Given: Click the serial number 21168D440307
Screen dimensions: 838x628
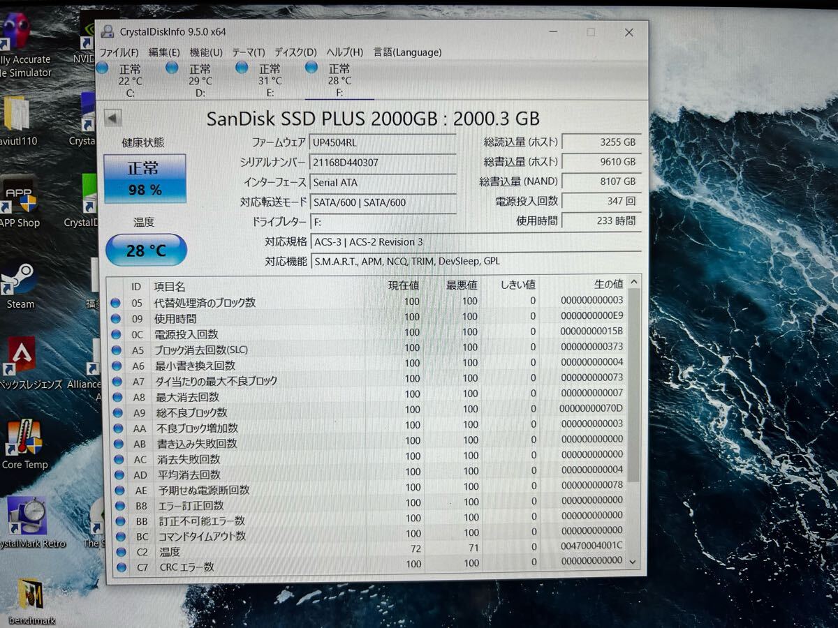Looking at the screenshot, I should click(x=383, y=163).
